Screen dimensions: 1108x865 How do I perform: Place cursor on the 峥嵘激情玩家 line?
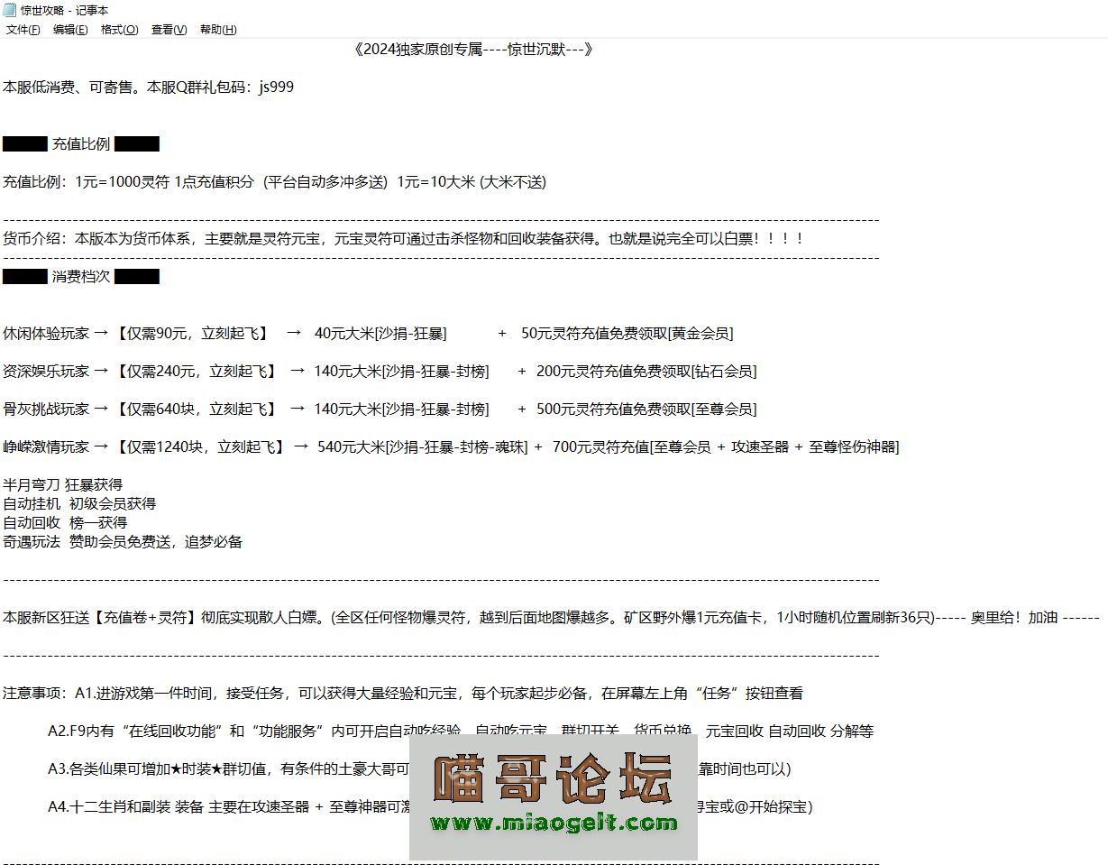pos(45,447)
